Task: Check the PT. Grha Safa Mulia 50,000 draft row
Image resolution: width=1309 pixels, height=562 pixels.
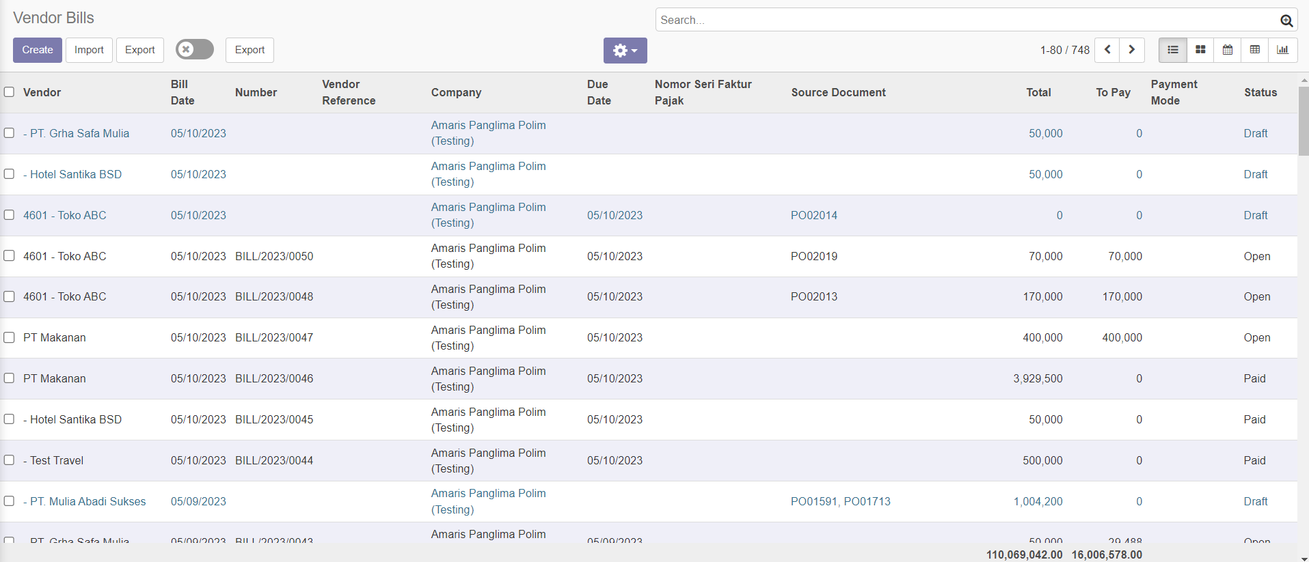Action: [x=9, y=132]
